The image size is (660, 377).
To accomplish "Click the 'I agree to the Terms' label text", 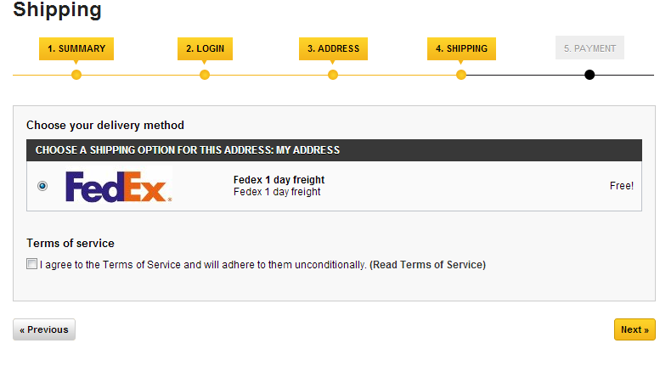I will click(x=202, y=265).
